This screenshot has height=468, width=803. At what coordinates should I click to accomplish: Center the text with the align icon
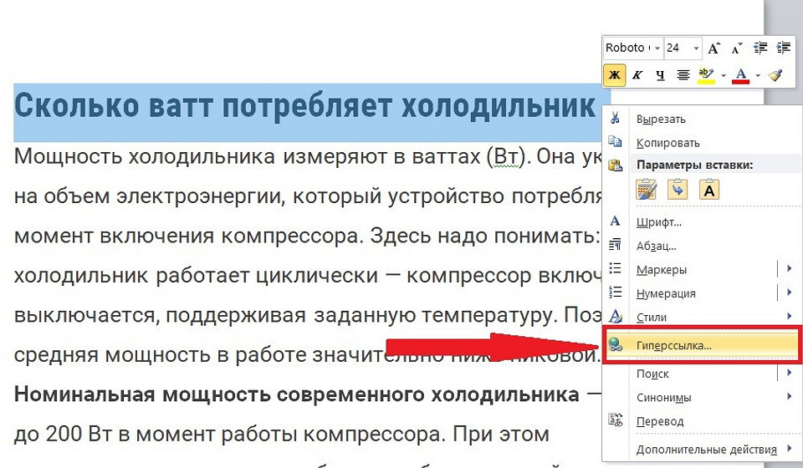tap(683, 75)
